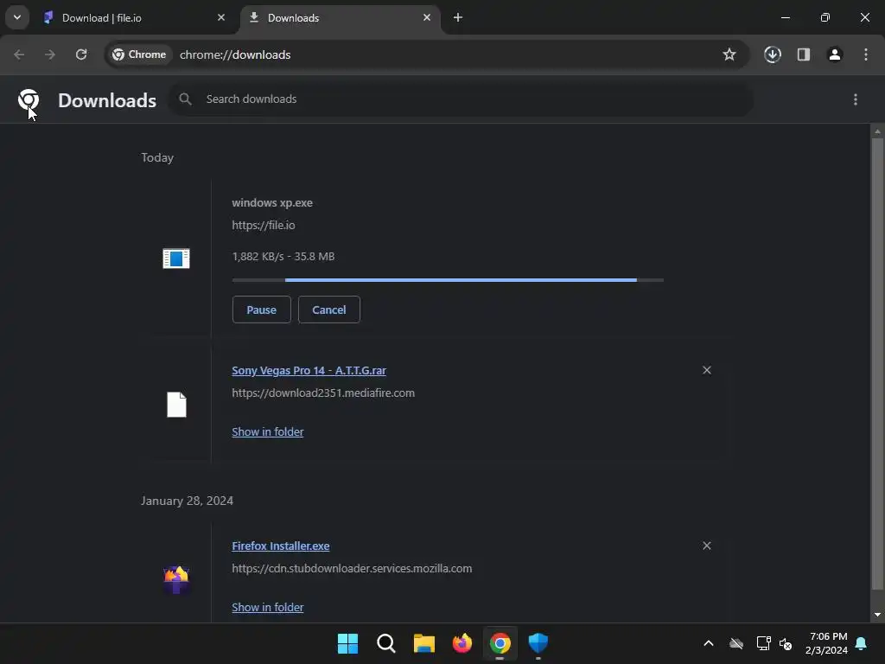Click the scrollbar down arrow
Viewport: 885px width, 664px height.
pos(877,615)
